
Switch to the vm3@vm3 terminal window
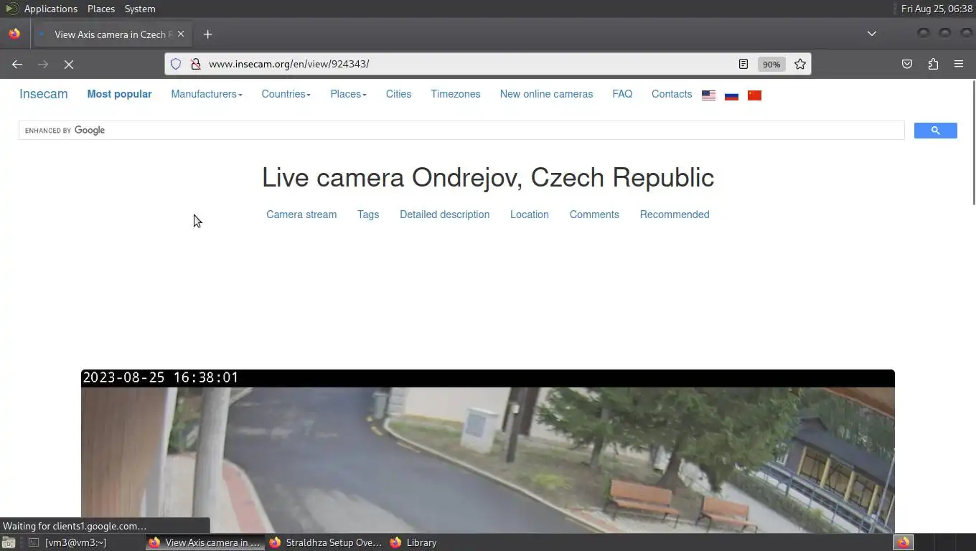tap(67, 542)
